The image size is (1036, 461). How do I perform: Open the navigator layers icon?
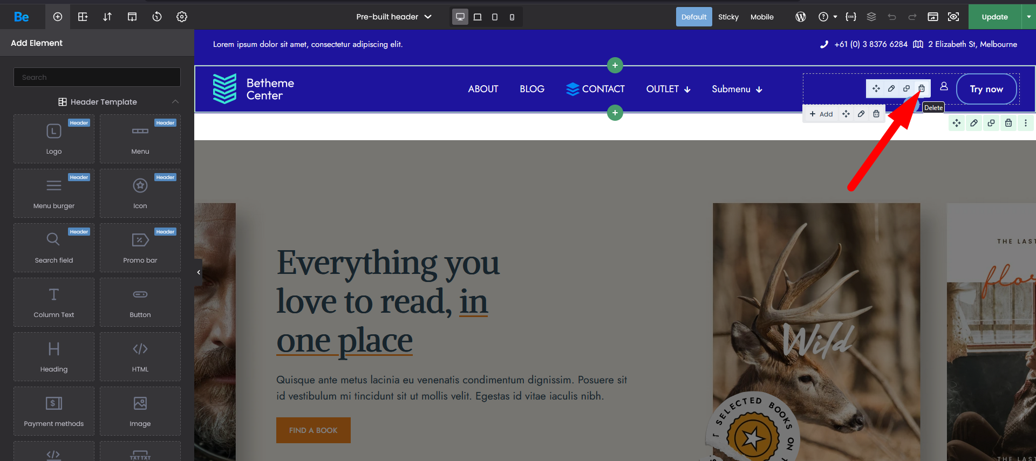coord(871,17)
